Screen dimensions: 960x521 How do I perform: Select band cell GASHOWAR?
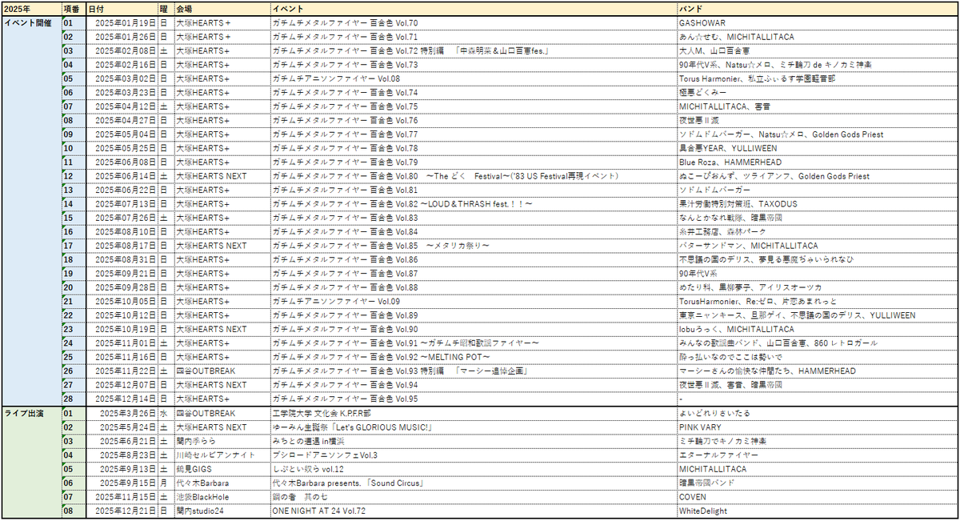pyautogui.click(x=817, y=23)
